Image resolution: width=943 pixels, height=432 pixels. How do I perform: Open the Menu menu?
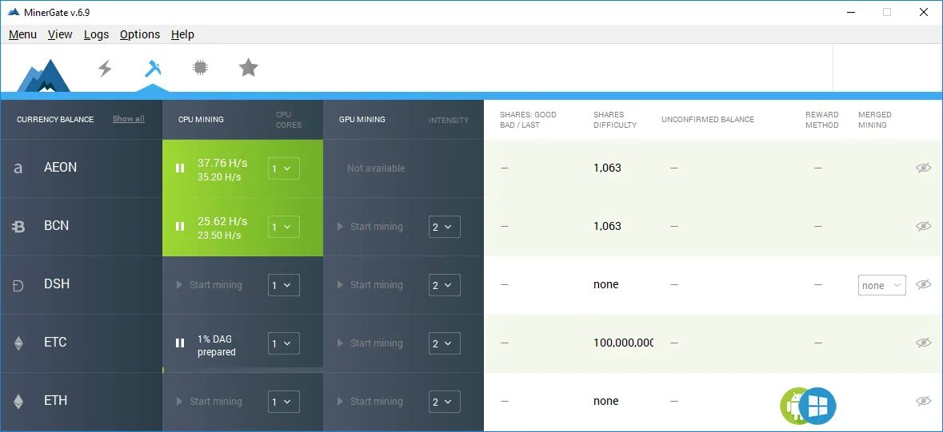23,34
